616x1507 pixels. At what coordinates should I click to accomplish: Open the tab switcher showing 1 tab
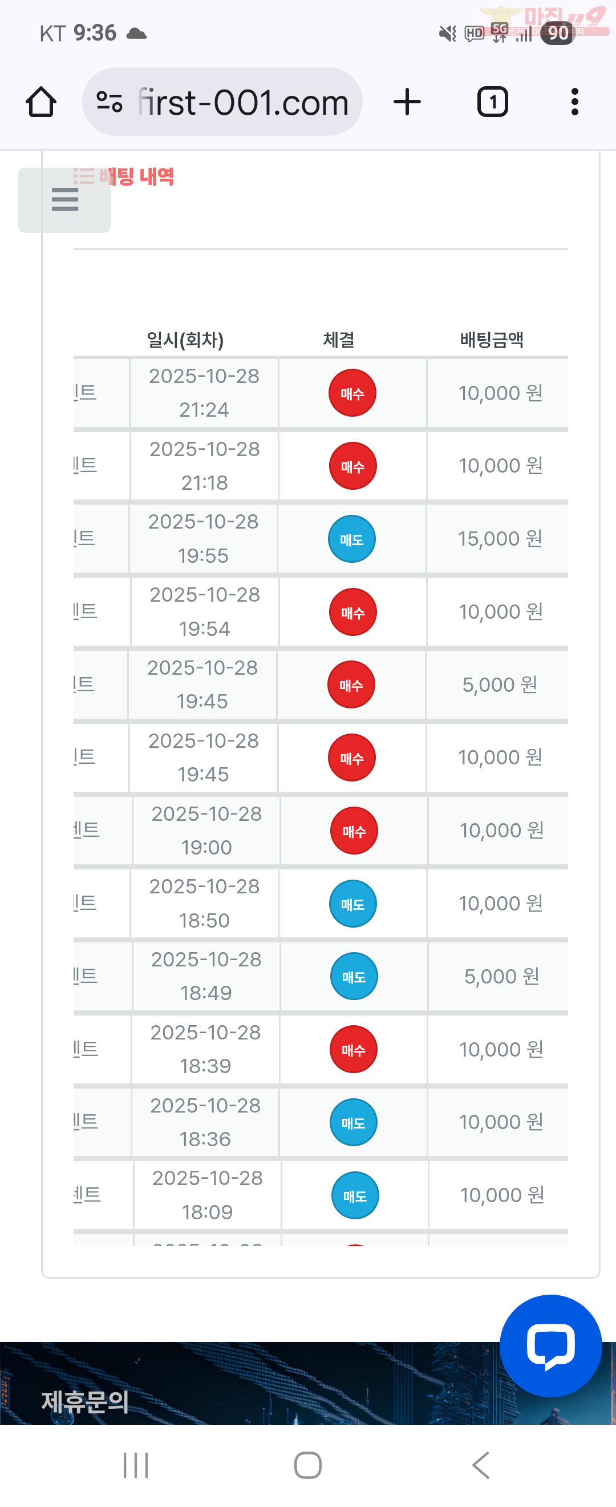click(492, 102)
